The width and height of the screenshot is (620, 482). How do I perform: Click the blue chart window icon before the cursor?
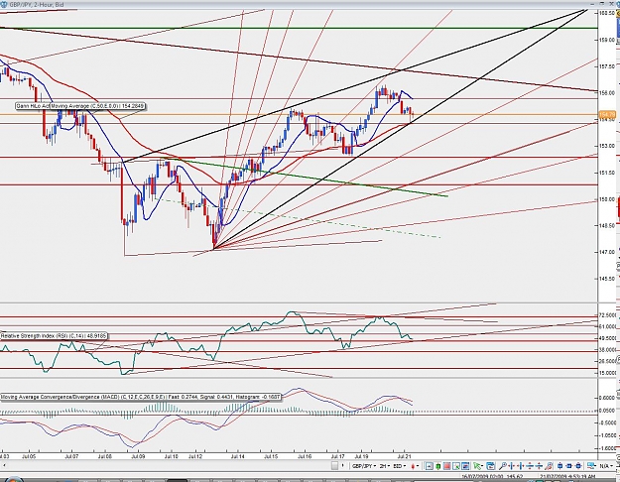click(465, 466)
